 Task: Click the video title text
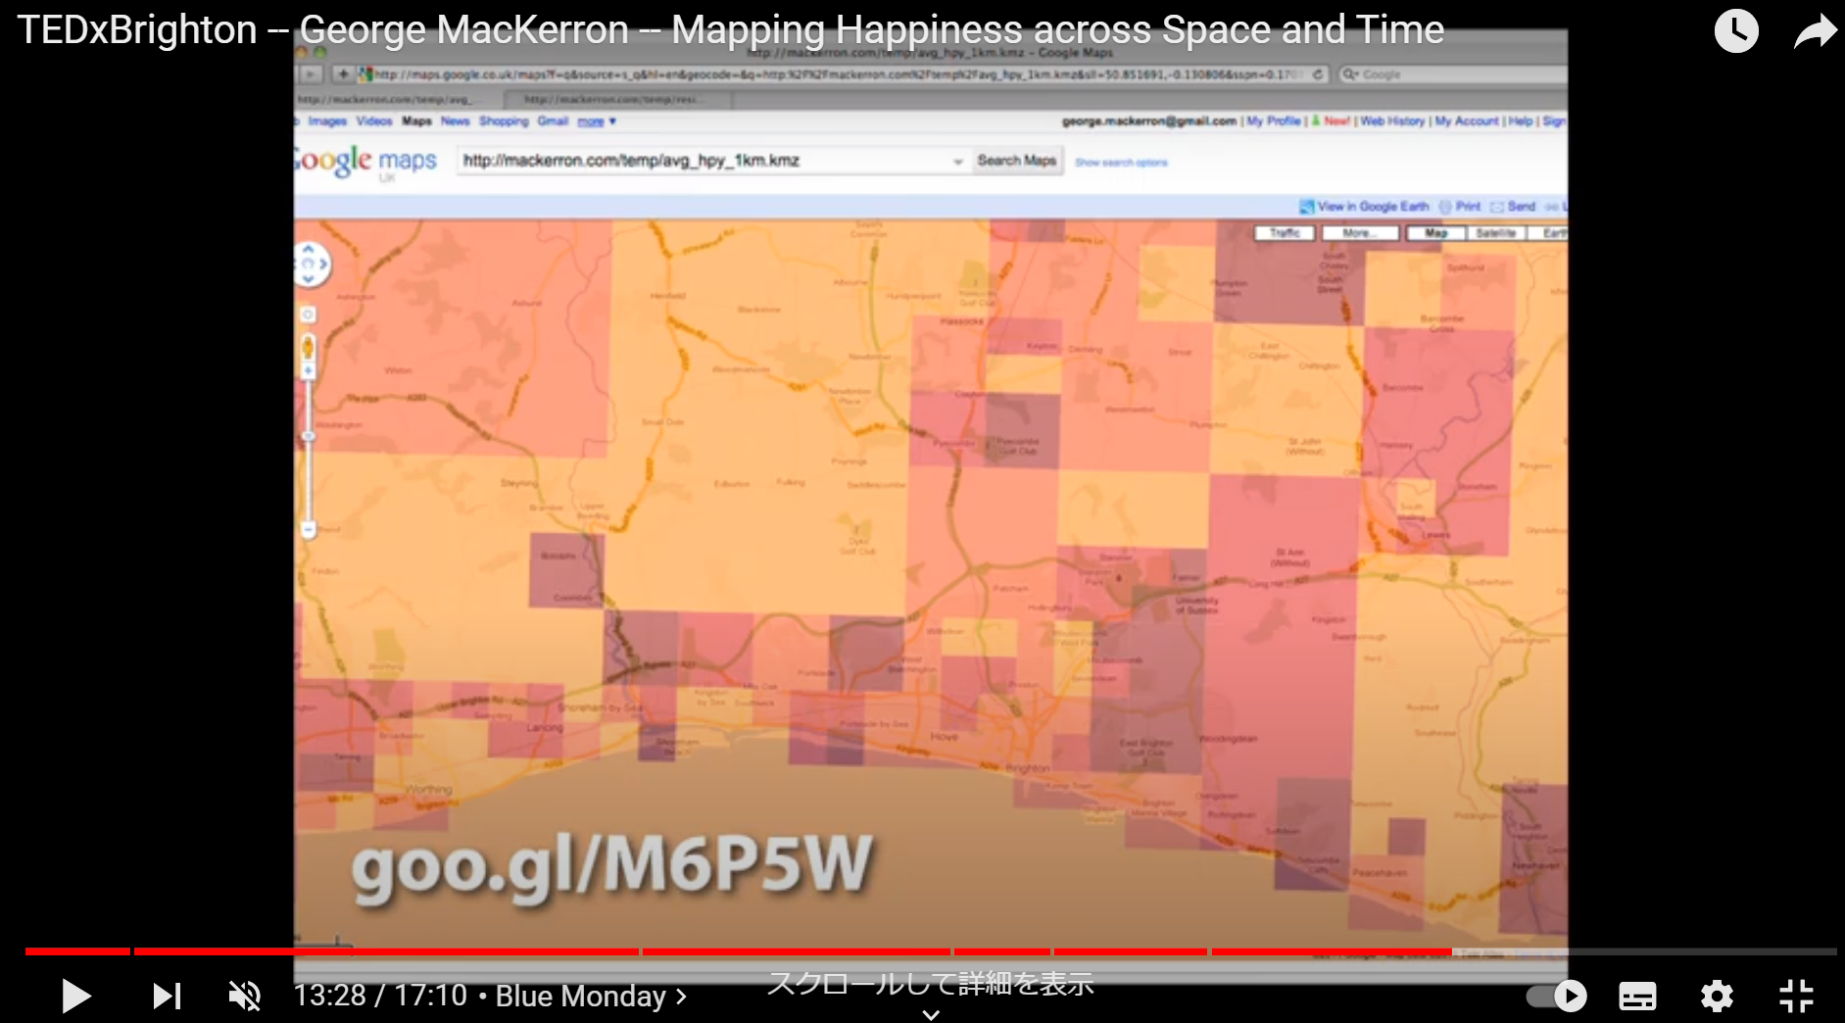(x=731, y=29)
